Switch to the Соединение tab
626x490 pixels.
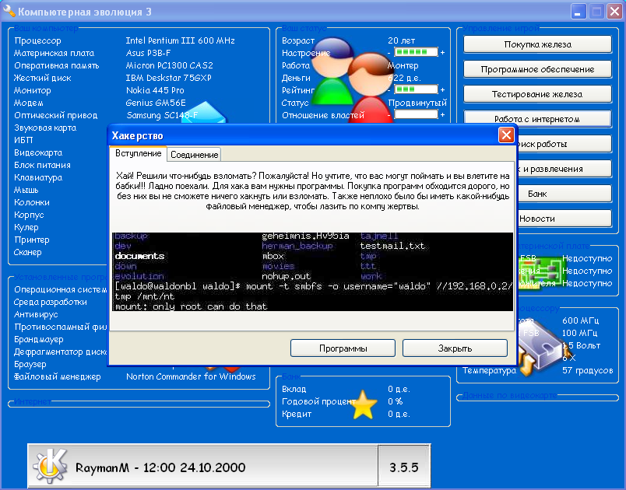click(x=194, y=155)
